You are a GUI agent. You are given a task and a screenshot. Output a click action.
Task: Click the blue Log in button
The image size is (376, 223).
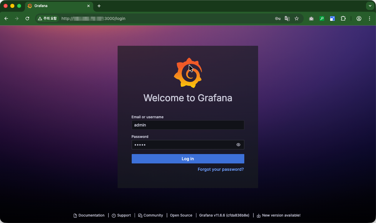point(188,159)
